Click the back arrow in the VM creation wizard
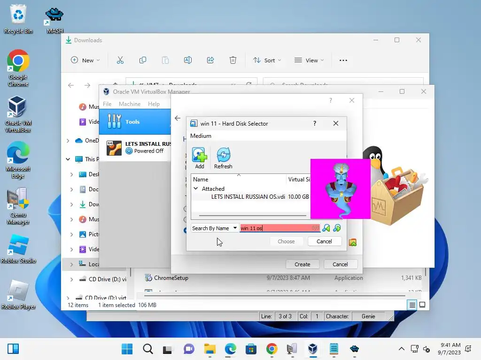The width and height of the screenshot is (481, 360). pos(178,118)
